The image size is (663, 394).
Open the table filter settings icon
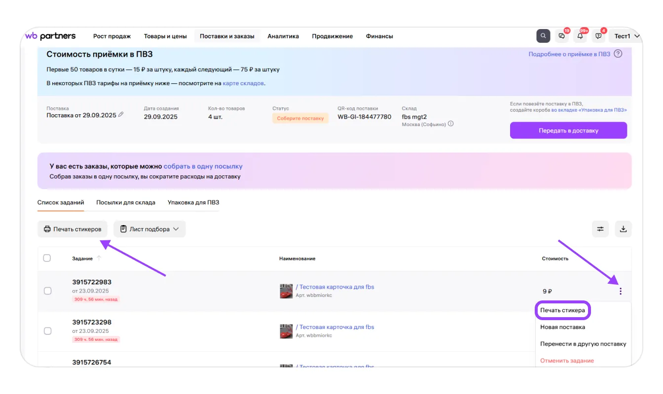tap(600, 229)
